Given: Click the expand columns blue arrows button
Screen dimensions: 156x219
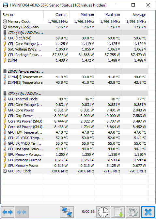Looking at the screenshot, I should (x=8, y=212).
